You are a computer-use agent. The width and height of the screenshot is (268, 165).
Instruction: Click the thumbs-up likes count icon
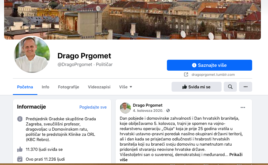[x=20, y=149]
